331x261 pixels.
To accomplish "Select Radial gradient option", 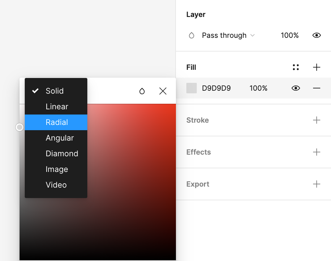I will (56, 122).
